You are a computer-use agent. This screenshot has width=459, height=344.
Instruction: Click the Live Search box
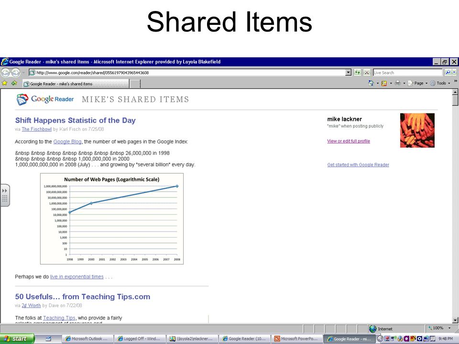click(x=407, y=73)
